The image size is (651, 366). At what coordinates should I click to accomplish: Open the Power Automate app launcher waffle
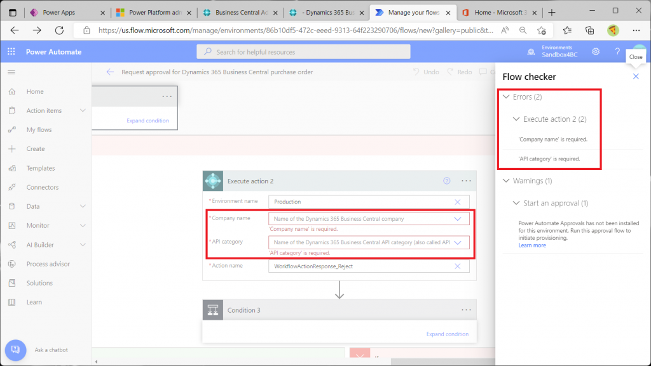click(x=11, y=52)
